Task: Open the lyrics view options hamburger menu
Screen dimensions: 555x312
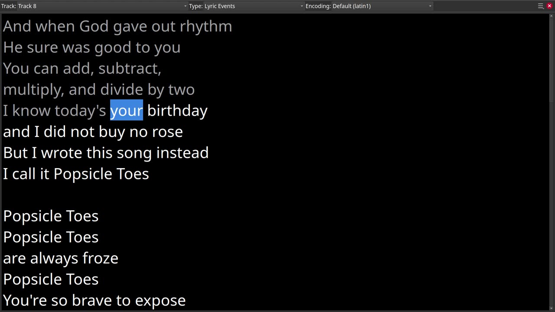Action: 541,6
